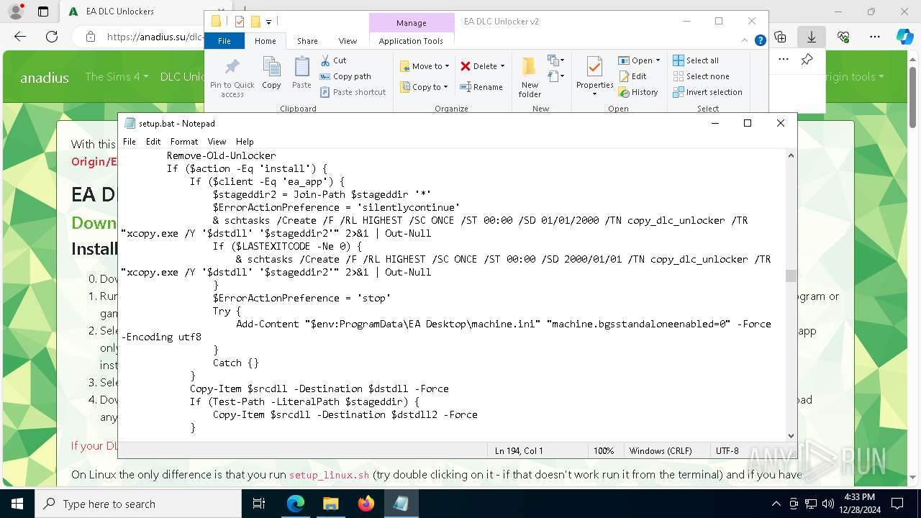Open Firefox from taskbar
921x518 pixels.
[366, 504]
